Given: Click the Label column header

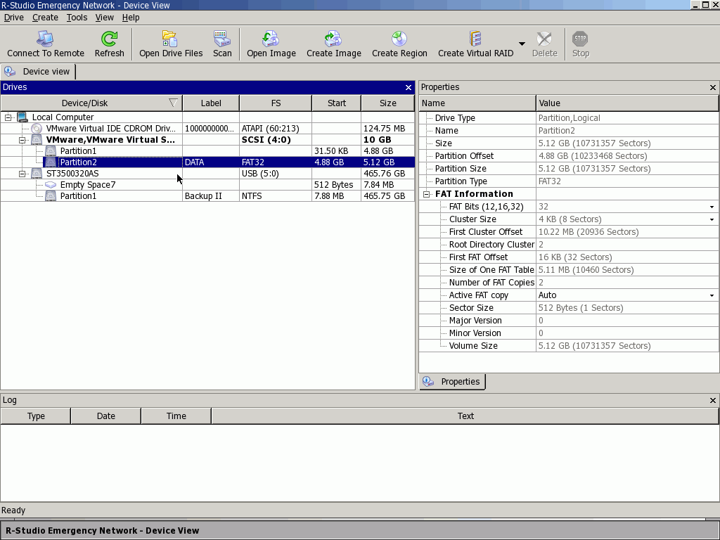Looking at the screenshot, I should pyautogui.click(x=211, y=103).
